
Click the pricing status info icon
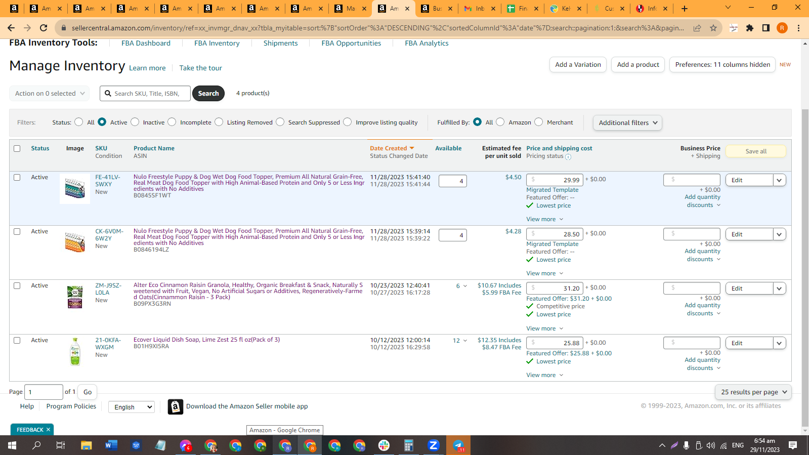(x=568, y=157)
